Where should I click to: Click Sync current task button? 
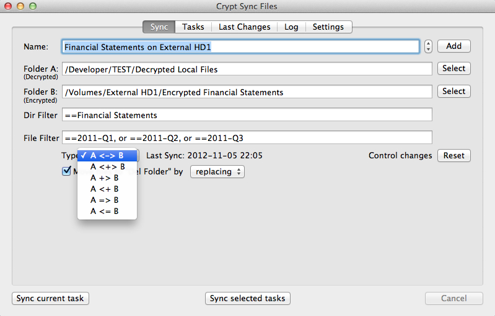click(x=51, y=298)
